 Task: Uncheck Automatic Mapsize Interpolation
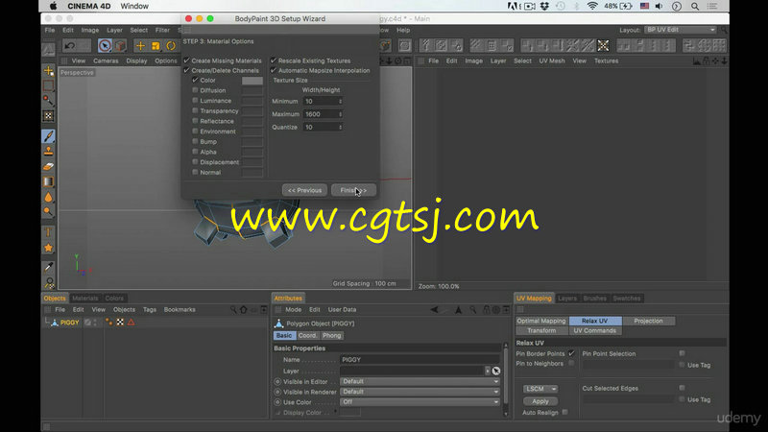click(x=274, y=70)
